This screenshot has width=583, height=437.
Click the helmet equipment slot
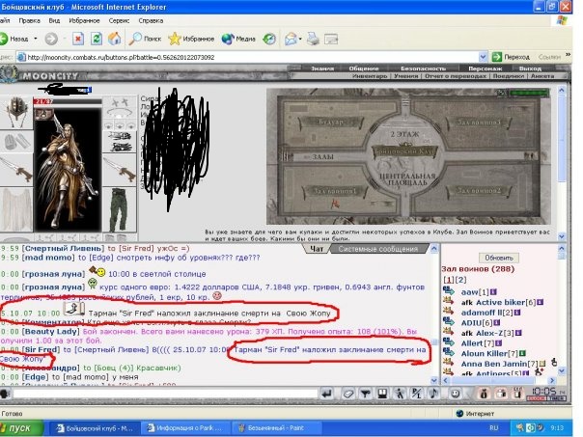tap(16, 112)
